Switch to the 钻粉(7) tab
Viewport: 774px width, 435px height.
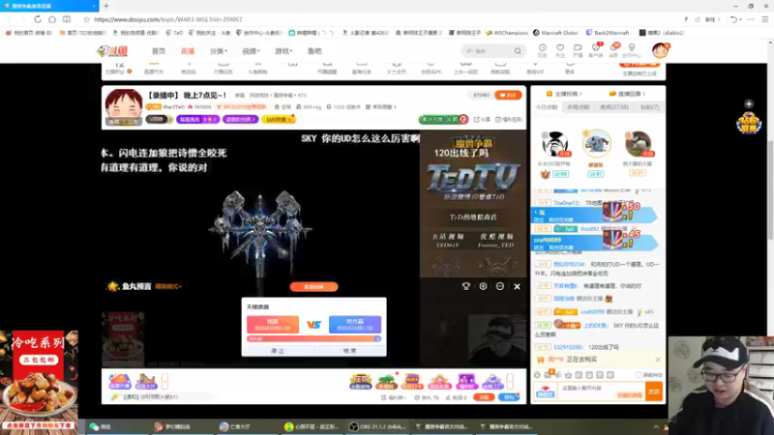[x=649, y=107]
